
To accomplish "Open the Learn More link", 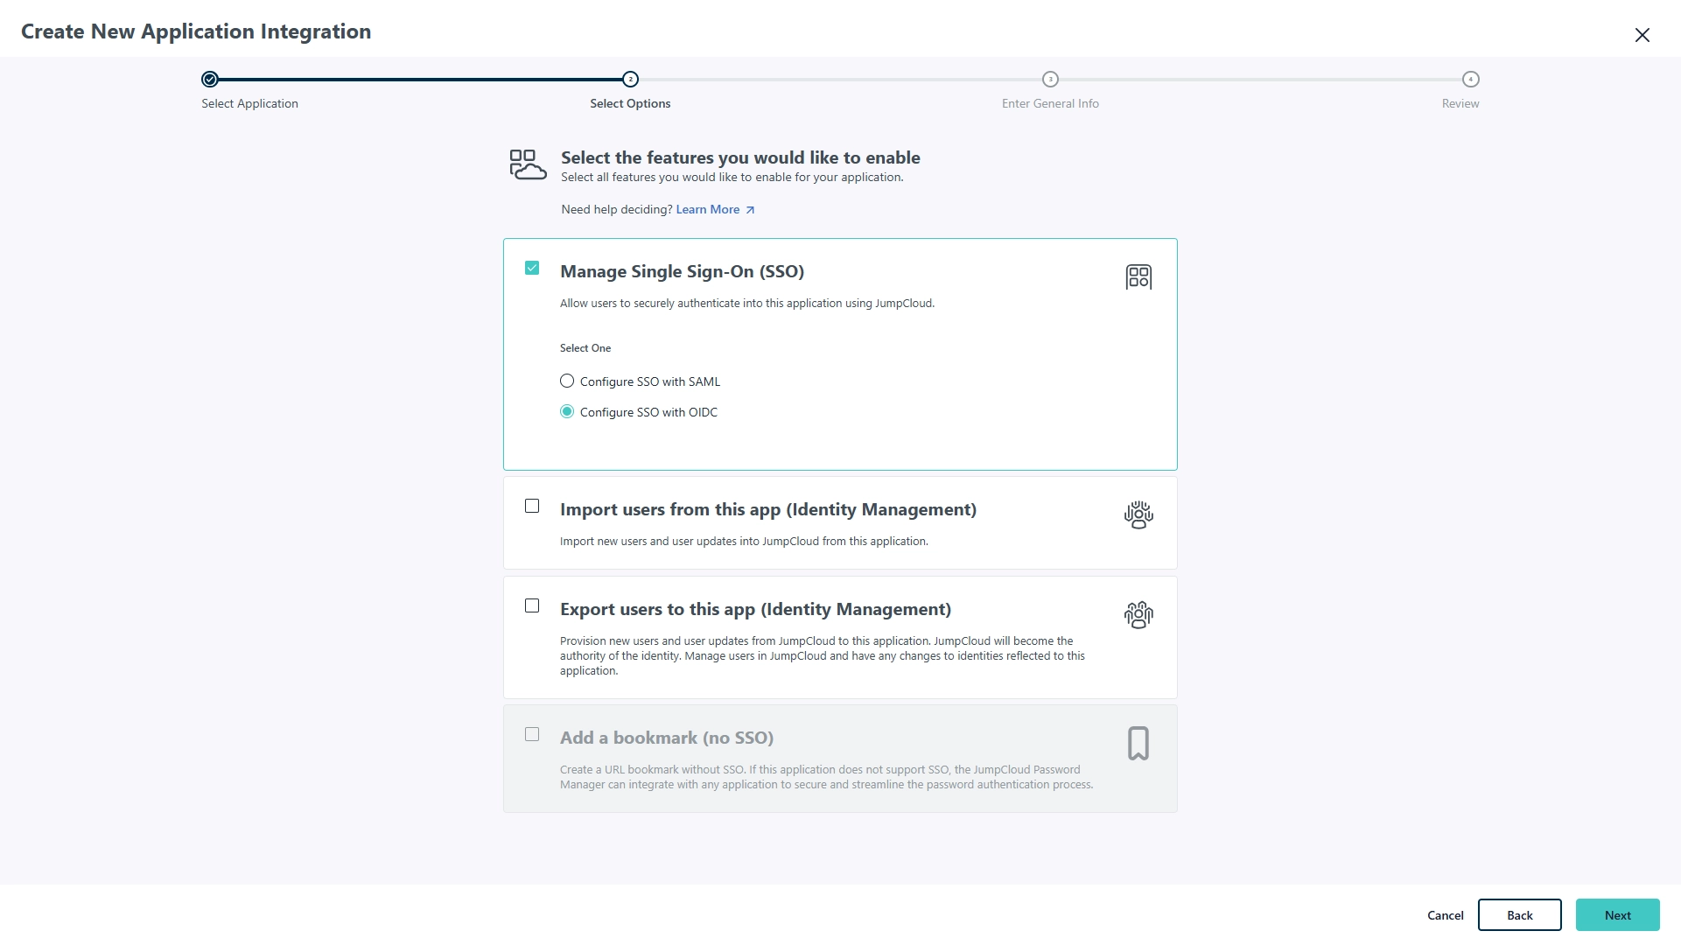I will point(707,210).
